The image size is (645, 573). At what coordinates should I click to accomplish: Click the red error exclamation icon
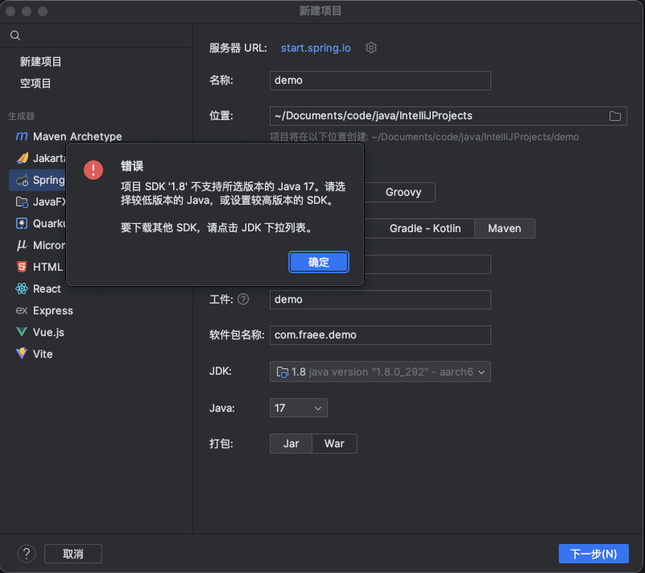[x=93, y=169]
